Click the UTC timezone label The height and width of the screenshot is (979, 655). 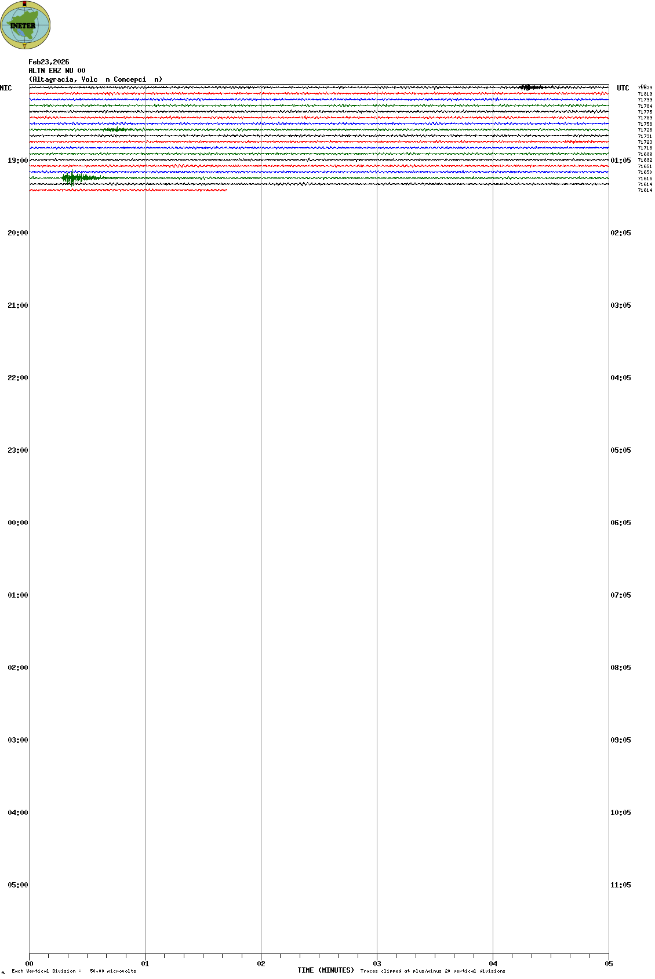pyautogui.click(x=623, y=88)
